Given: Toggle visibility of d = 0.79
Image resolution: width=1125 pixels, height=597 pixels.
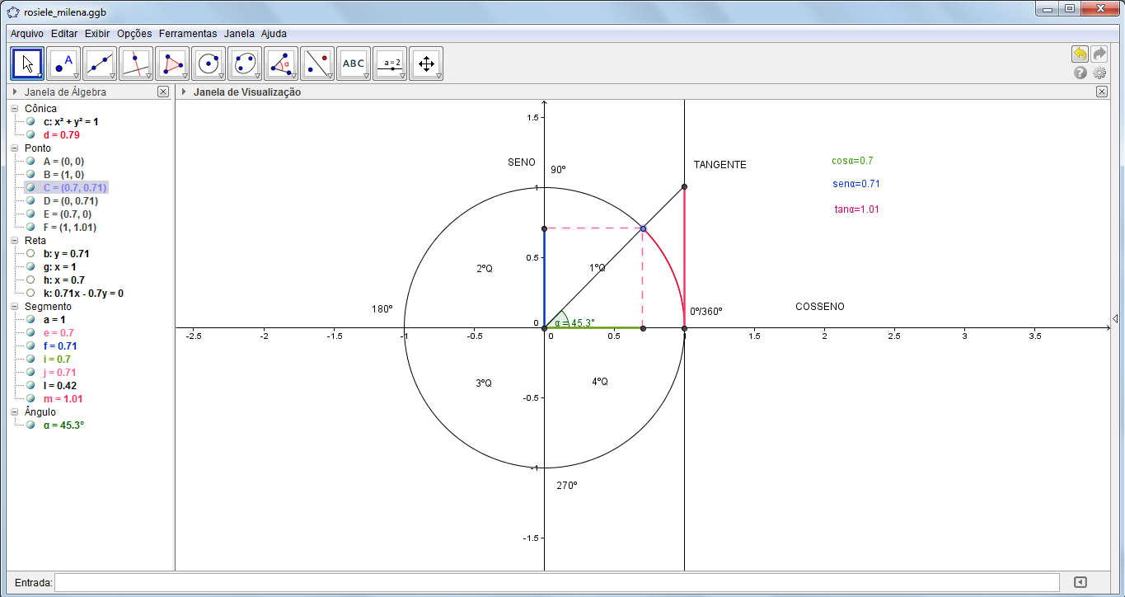Looking at the screenshot, I should click(x=30, y=134).
